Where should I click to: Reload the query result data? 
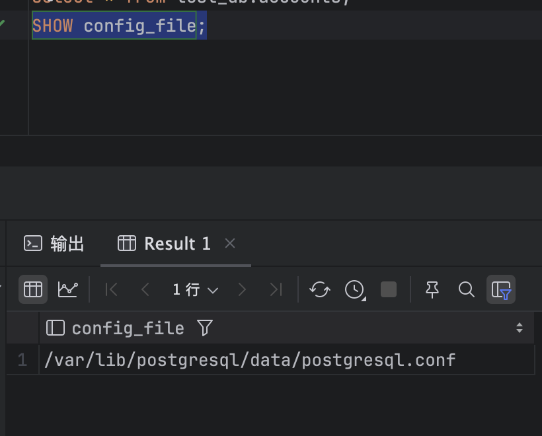pyautogui.click(x=320, y=289)
